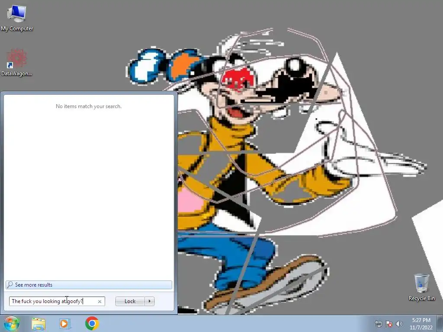
Task: Click the No items match your search text
Action: tap(88, 106)
